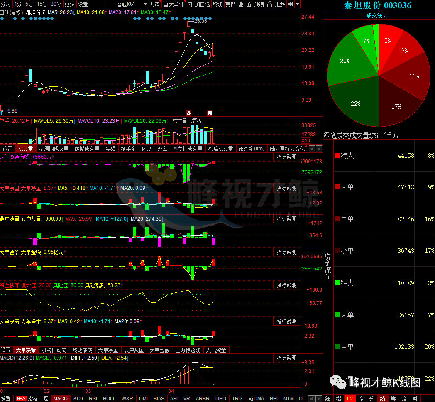The width and height of the screenshot is (435, 402).
Task: Open 指标说明 for 资金抄底 panel
Action: tap(287, 285)
